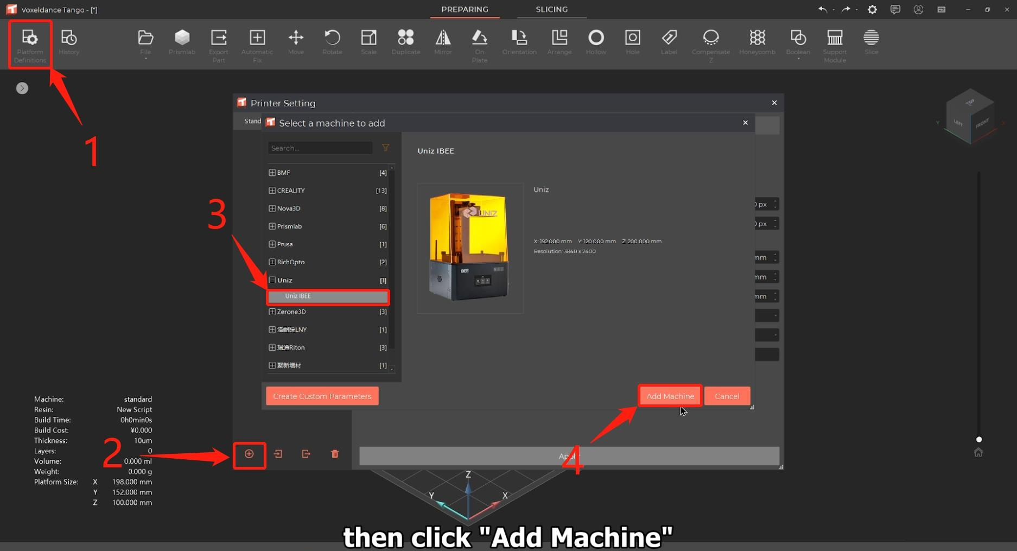
Task: Click the import printer icon
Action: pyautogui.click(x=278, y=454)
